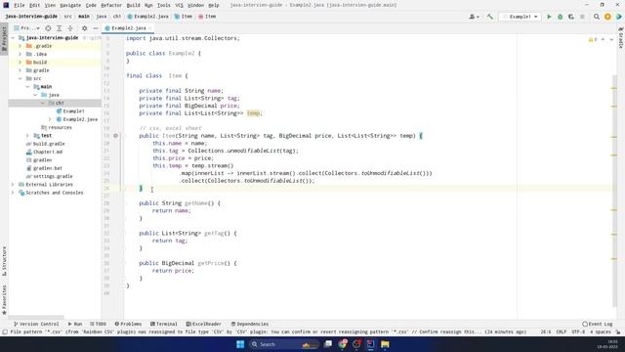Toggle the Structure side tool window
The image size is (625, 352).
pos(4,261)
